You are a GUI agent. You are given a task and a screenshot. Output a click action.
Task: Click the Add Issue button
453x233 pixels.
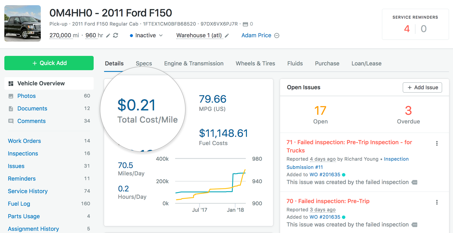click(422, 88)
